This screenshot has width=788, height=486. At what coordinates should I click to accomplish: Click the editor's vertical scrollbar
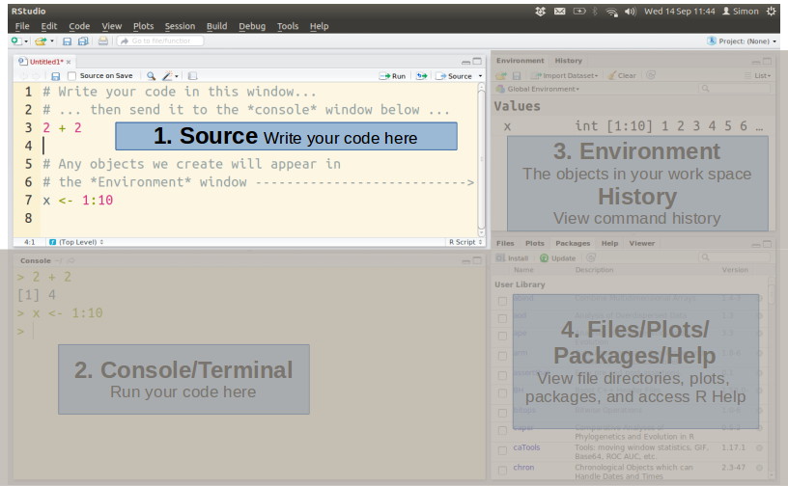click(x=482, y=160)
